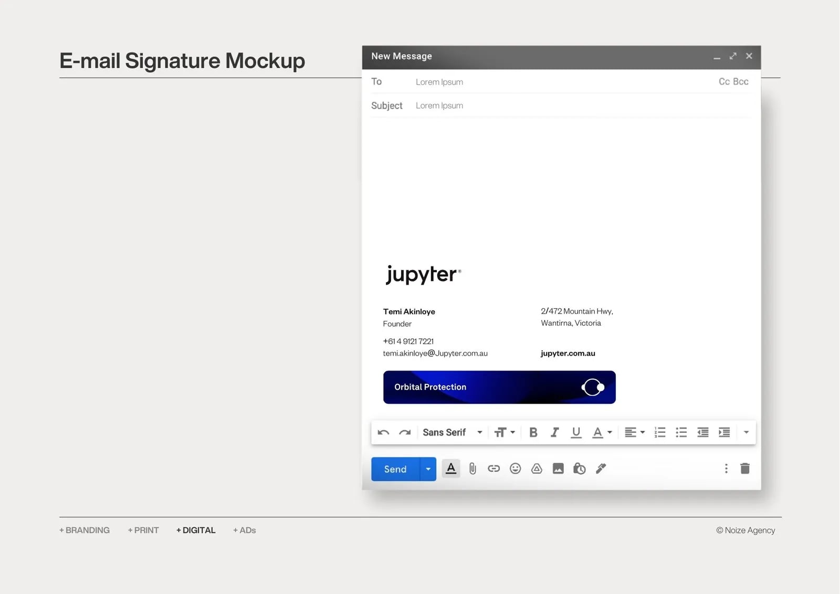Click the jupyter logo in signature
The height and width of the screenshot is (594, 840).
tap(423, 274)
